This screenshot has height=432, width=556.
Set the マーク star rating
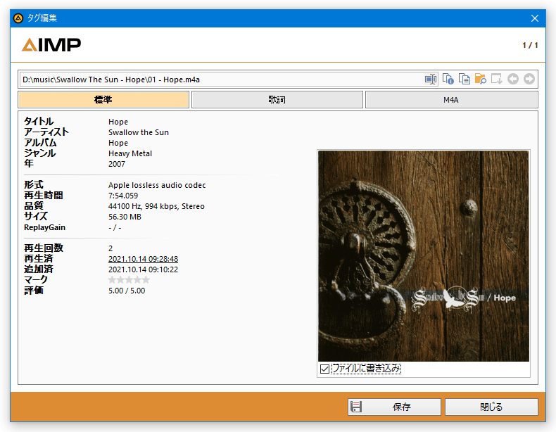(x=129, y=280)
